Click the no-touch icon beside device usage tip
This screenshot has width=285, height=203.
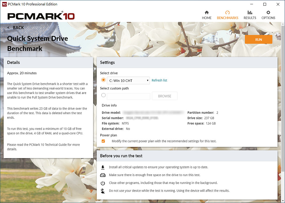coord(103,191)
